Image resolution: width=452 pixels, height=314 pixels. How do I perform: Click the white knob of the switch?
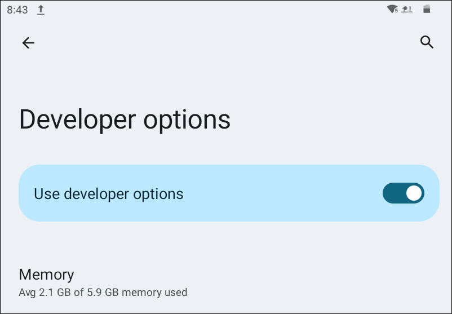click(x=414, y=193)
